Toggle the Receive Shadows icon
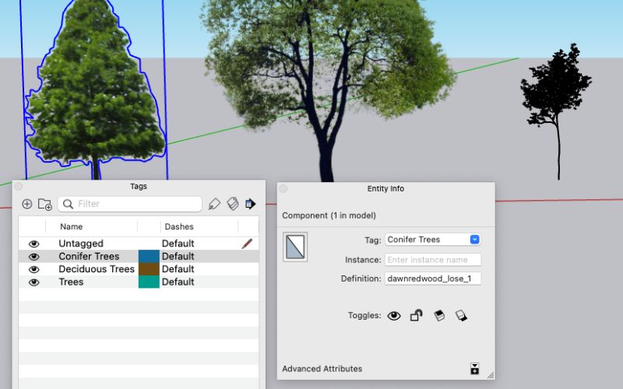The height and width of the screenshot is (389, 623). pyautogui.click(x=461, y=316)
